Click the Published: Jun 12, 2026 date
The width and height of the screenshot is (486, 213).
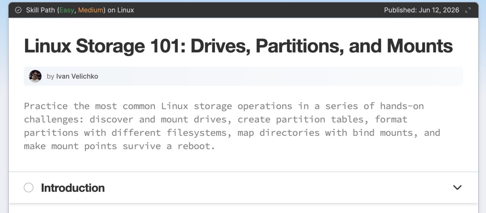click(x=421, y=10)
